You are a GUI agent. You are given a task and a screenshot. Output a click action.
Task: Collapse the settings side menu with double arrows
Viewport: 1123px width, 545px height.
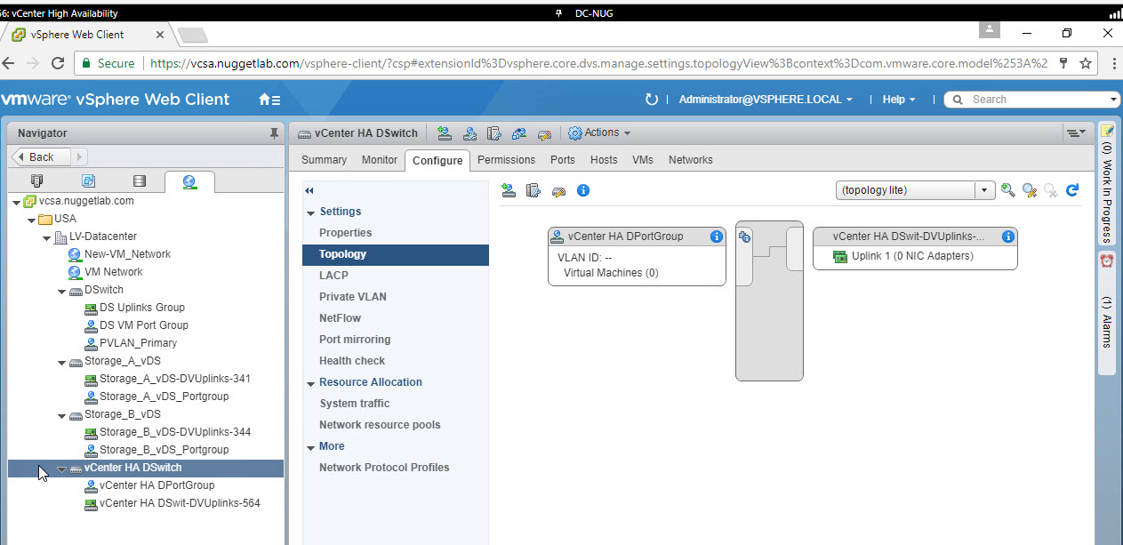coord(309,190)
